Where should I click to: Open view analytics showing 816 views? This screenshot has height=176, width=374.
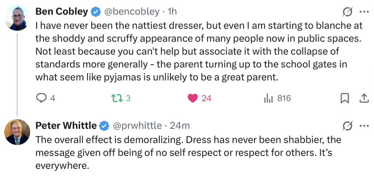(x=267, y=99)
